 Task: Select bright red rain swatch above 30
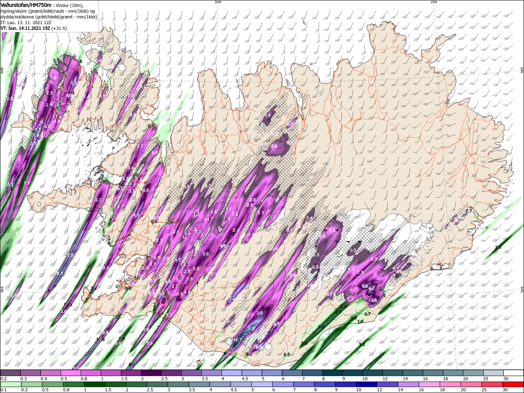(x=513, y=384)
